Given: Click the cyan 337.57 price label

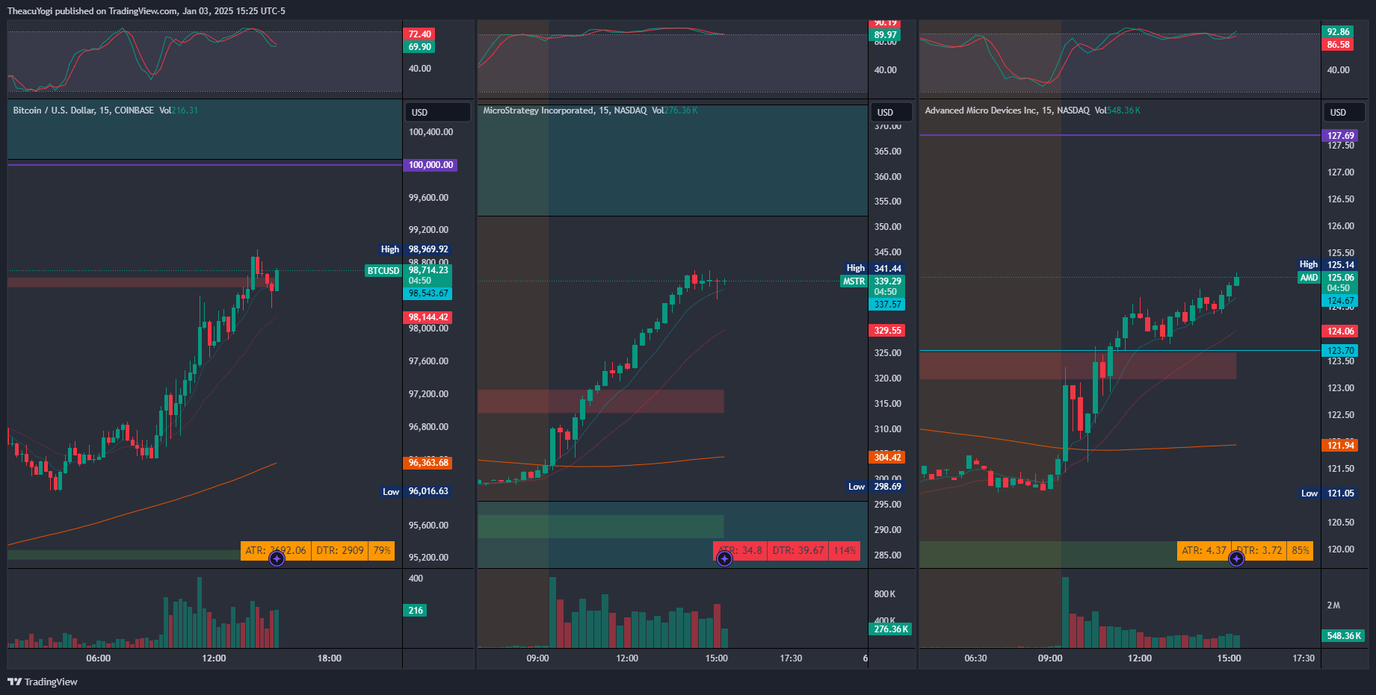Looking at the screenshot, I should point(887,305).
